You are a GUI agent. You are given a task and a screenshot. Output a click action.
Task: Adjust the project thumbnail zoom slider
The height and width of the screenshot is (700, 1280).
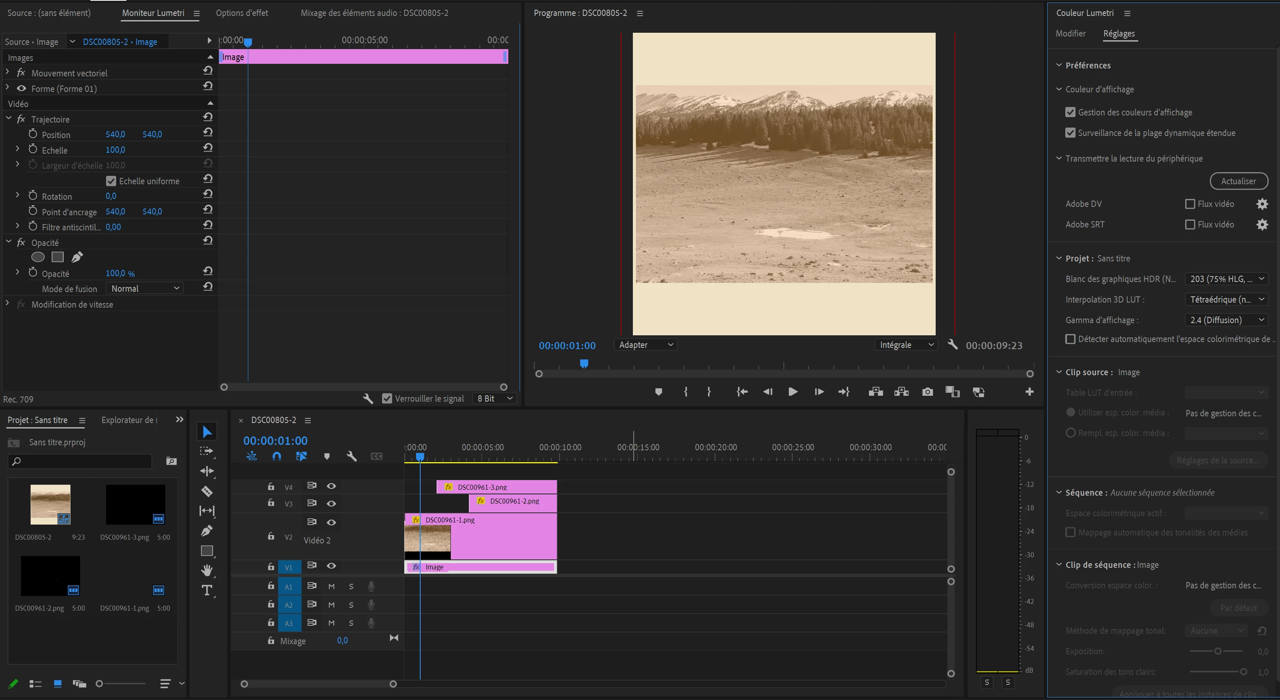(99, 684)
